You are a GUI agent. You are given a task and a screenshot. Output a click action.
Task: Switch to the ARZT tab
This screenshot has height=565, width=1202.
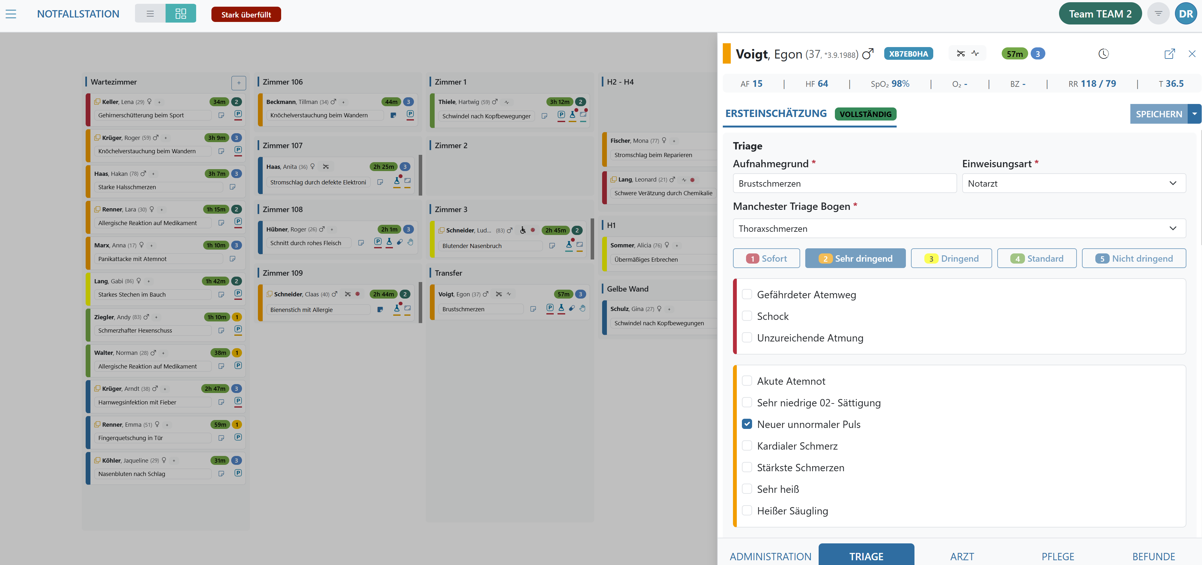click(x=962, y=556)
